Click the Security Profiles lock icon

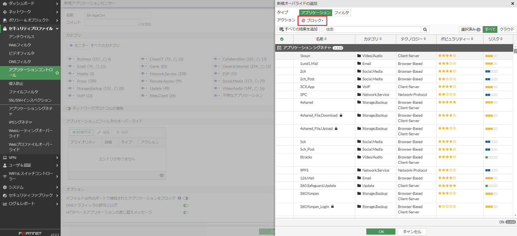(x=5, y=28)
